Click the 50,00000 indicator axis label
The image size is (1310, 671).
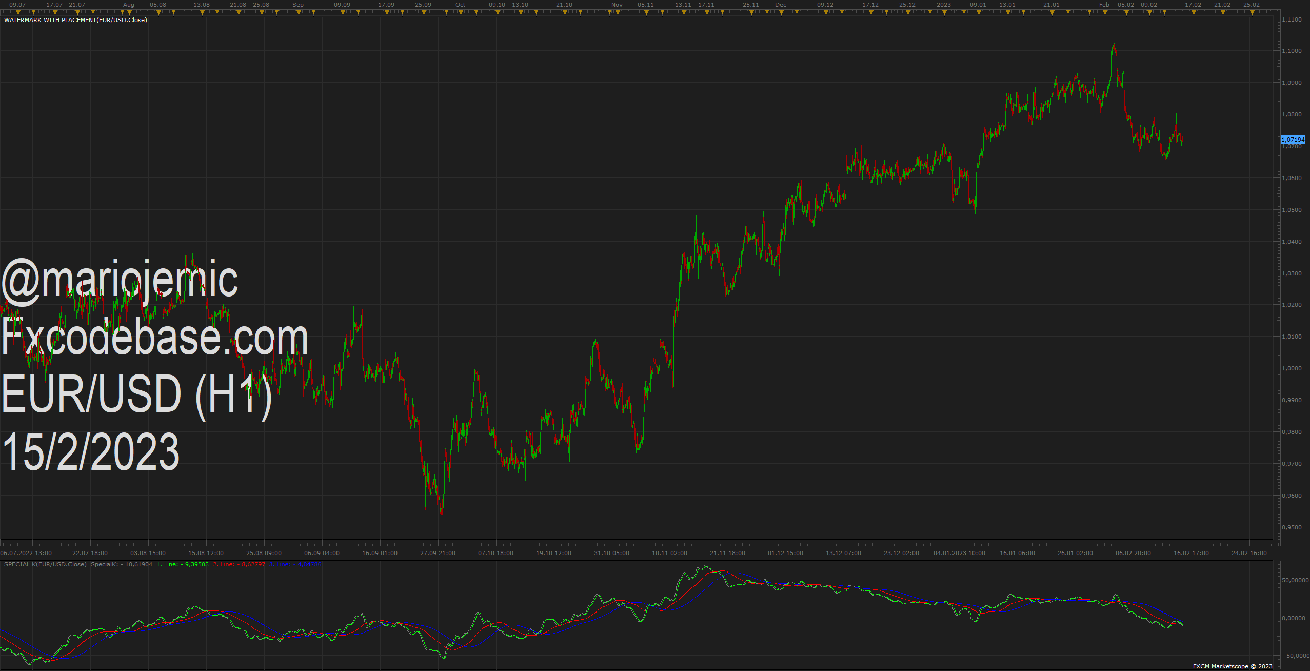click(x=1295, y=580)
